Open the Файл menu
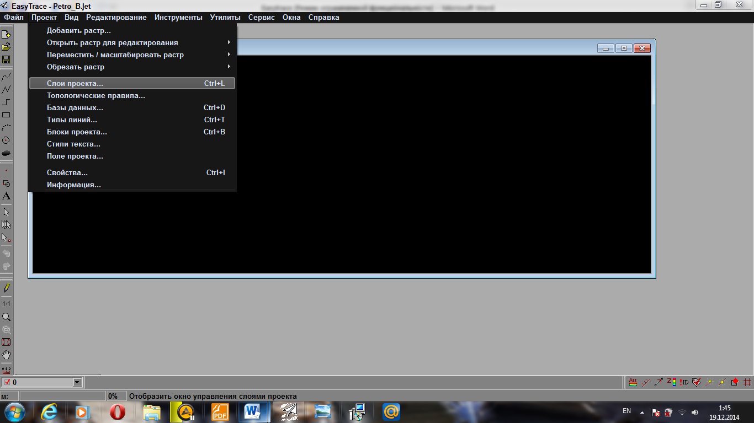Image resolution: width=754 pixels, height=423 pixels. [14, 17]
